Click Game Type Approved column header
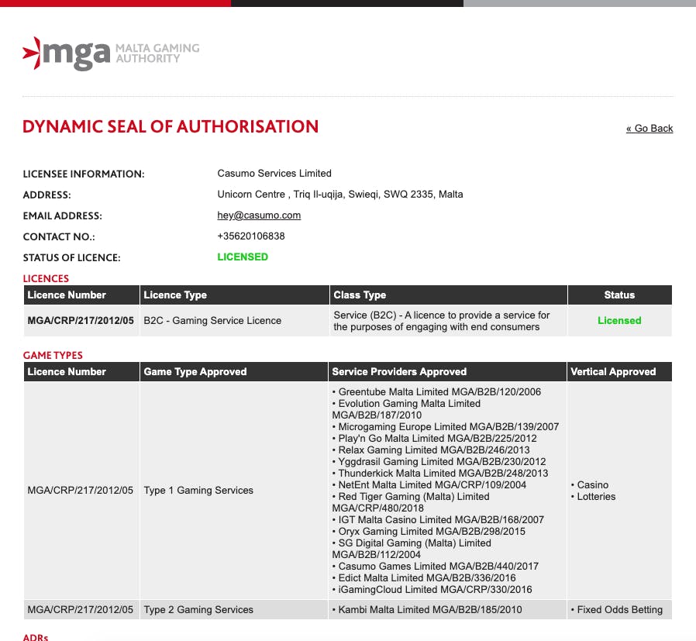The image size is (696, 641). (233, 372)
